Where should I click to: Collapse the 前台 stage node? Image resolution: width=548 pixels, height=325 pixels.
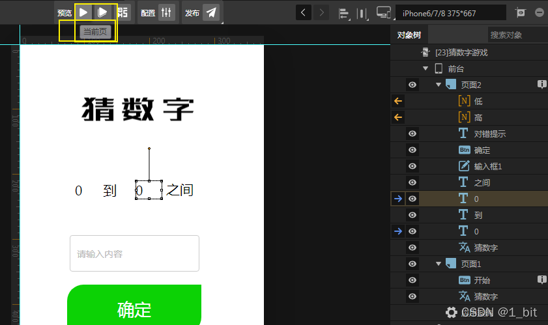pyautogui.click(x=425, y=68)
